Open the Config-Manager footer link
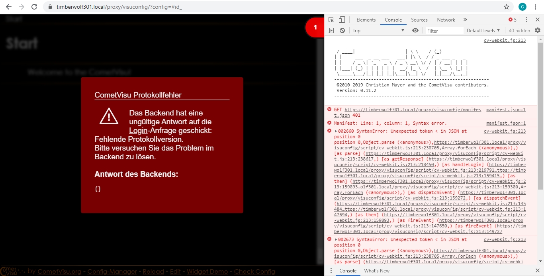Screen dimensions: 544x276 112,272
